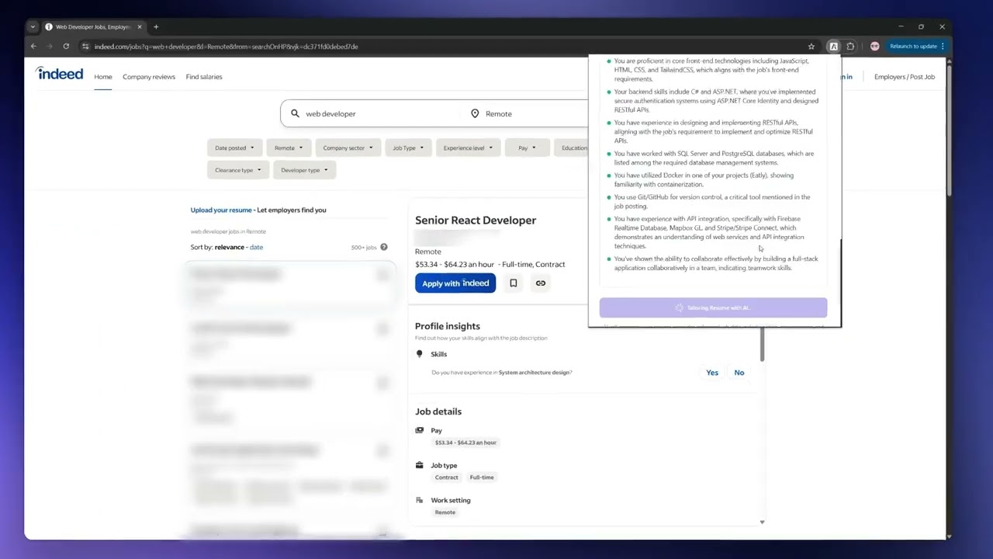Open the Clearance type filter
The width and height of the screenshot is (993, 559).
[x=237, y=170]
